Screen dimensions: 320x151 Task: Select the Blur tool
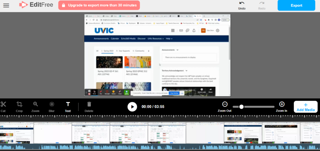pyautogui.click(x=52, y=107)
